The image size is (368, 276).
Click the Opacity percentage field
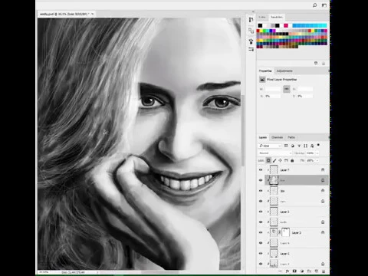point(310,153)
